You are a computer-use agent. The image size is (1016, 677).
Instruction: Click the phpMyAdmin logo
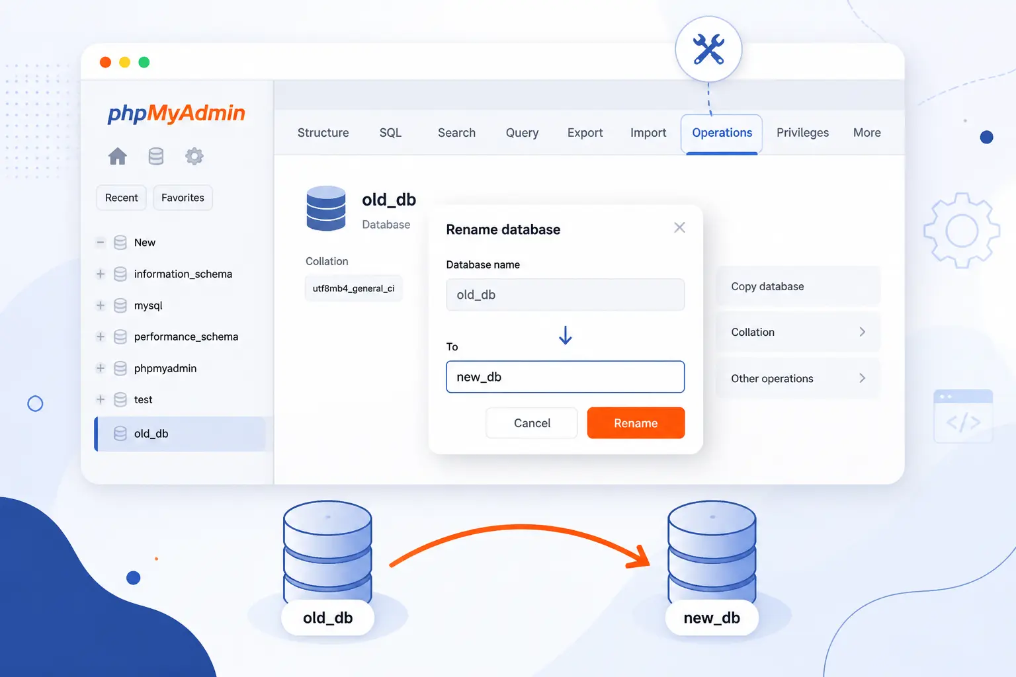click(x=176, y=113)
